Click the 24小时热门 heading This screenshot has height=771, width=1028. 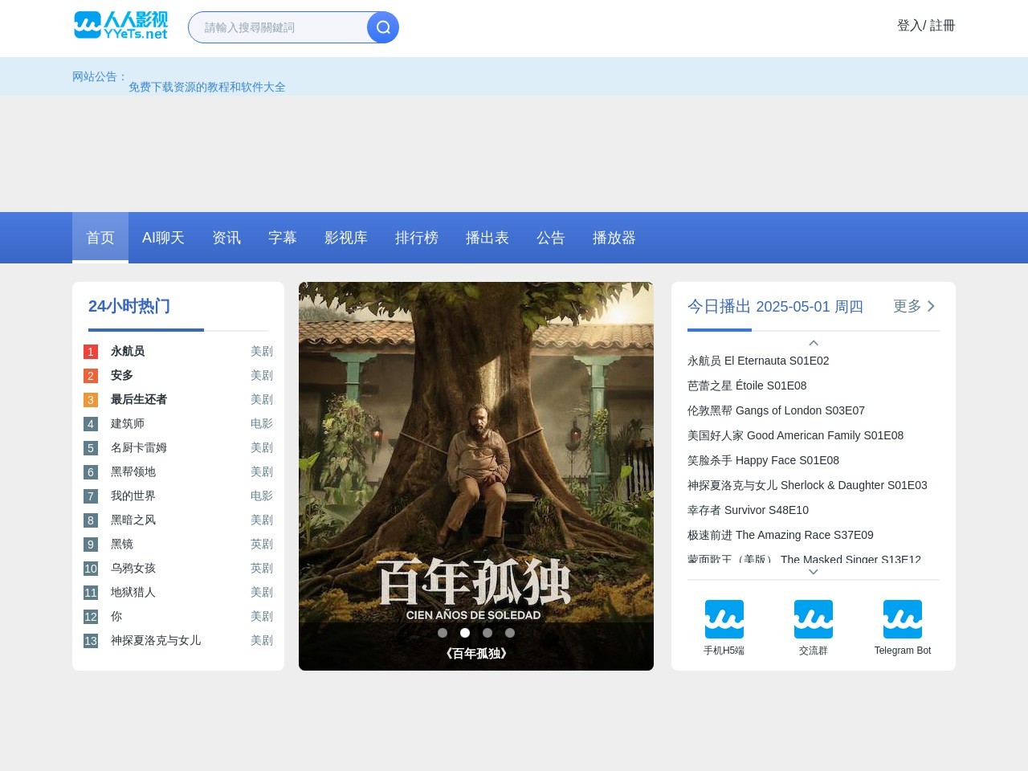click(x=129, y=306)
